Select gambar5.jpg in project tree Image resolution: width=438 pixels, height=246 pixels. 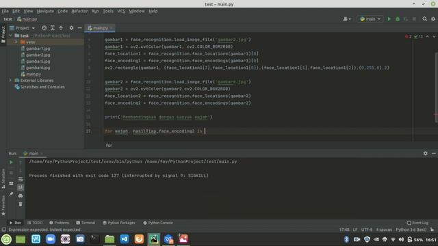[x=36, y=61]
